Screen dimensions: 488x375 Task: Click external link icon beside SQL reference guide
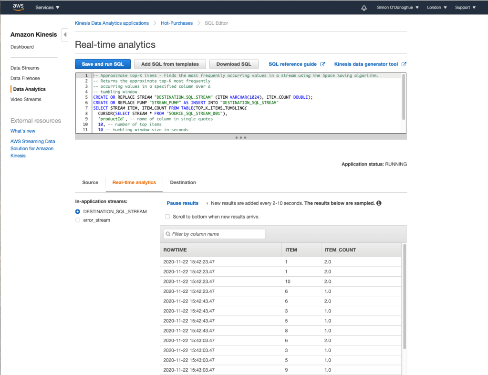(x=322, y=64)
